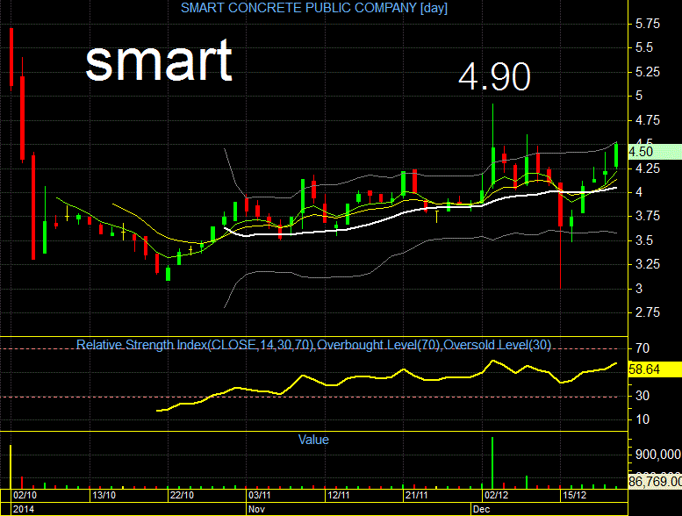The height and width of the screenshot is (516, 682).
Task: Click the 900,000 volume axis label
Action: pyautogui.click(x=658, y=455)
